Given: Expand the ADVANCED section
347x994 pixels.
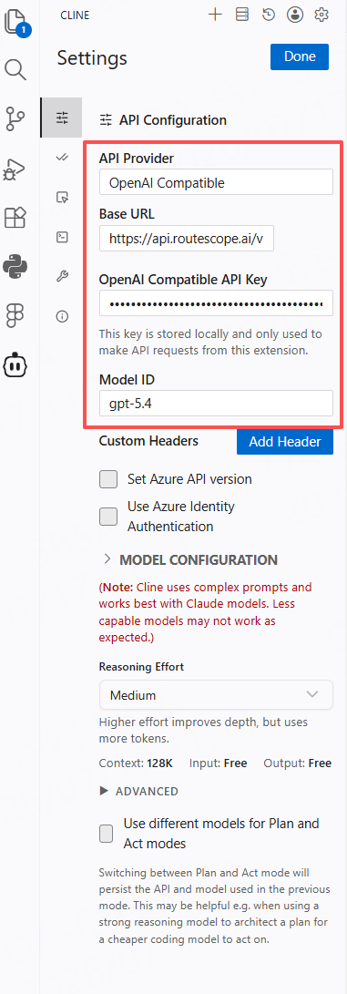Looking at the screenshot, I should coord(139,791).
